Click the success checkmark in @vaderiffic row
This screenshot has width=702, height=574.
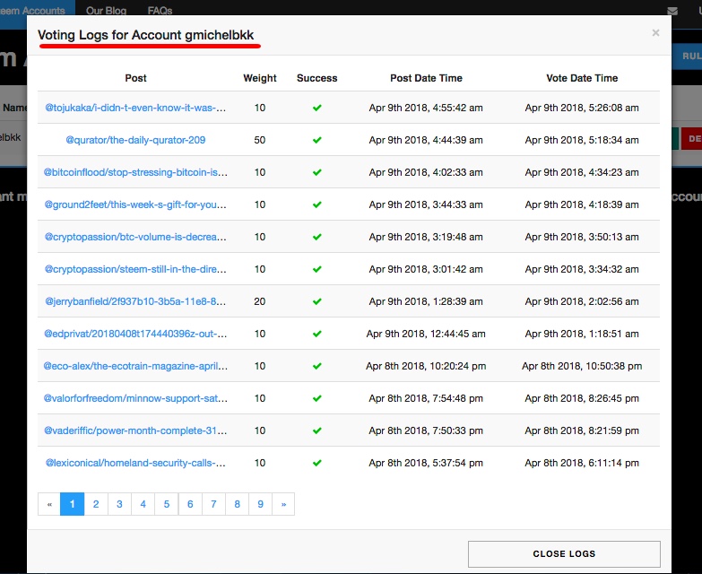[317, 430]
